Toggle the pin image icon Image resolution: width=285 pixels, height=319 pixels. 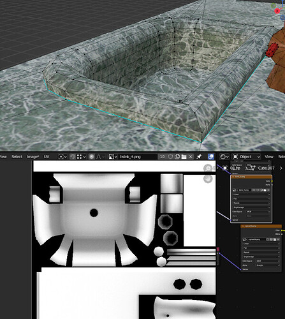point(199,157)
